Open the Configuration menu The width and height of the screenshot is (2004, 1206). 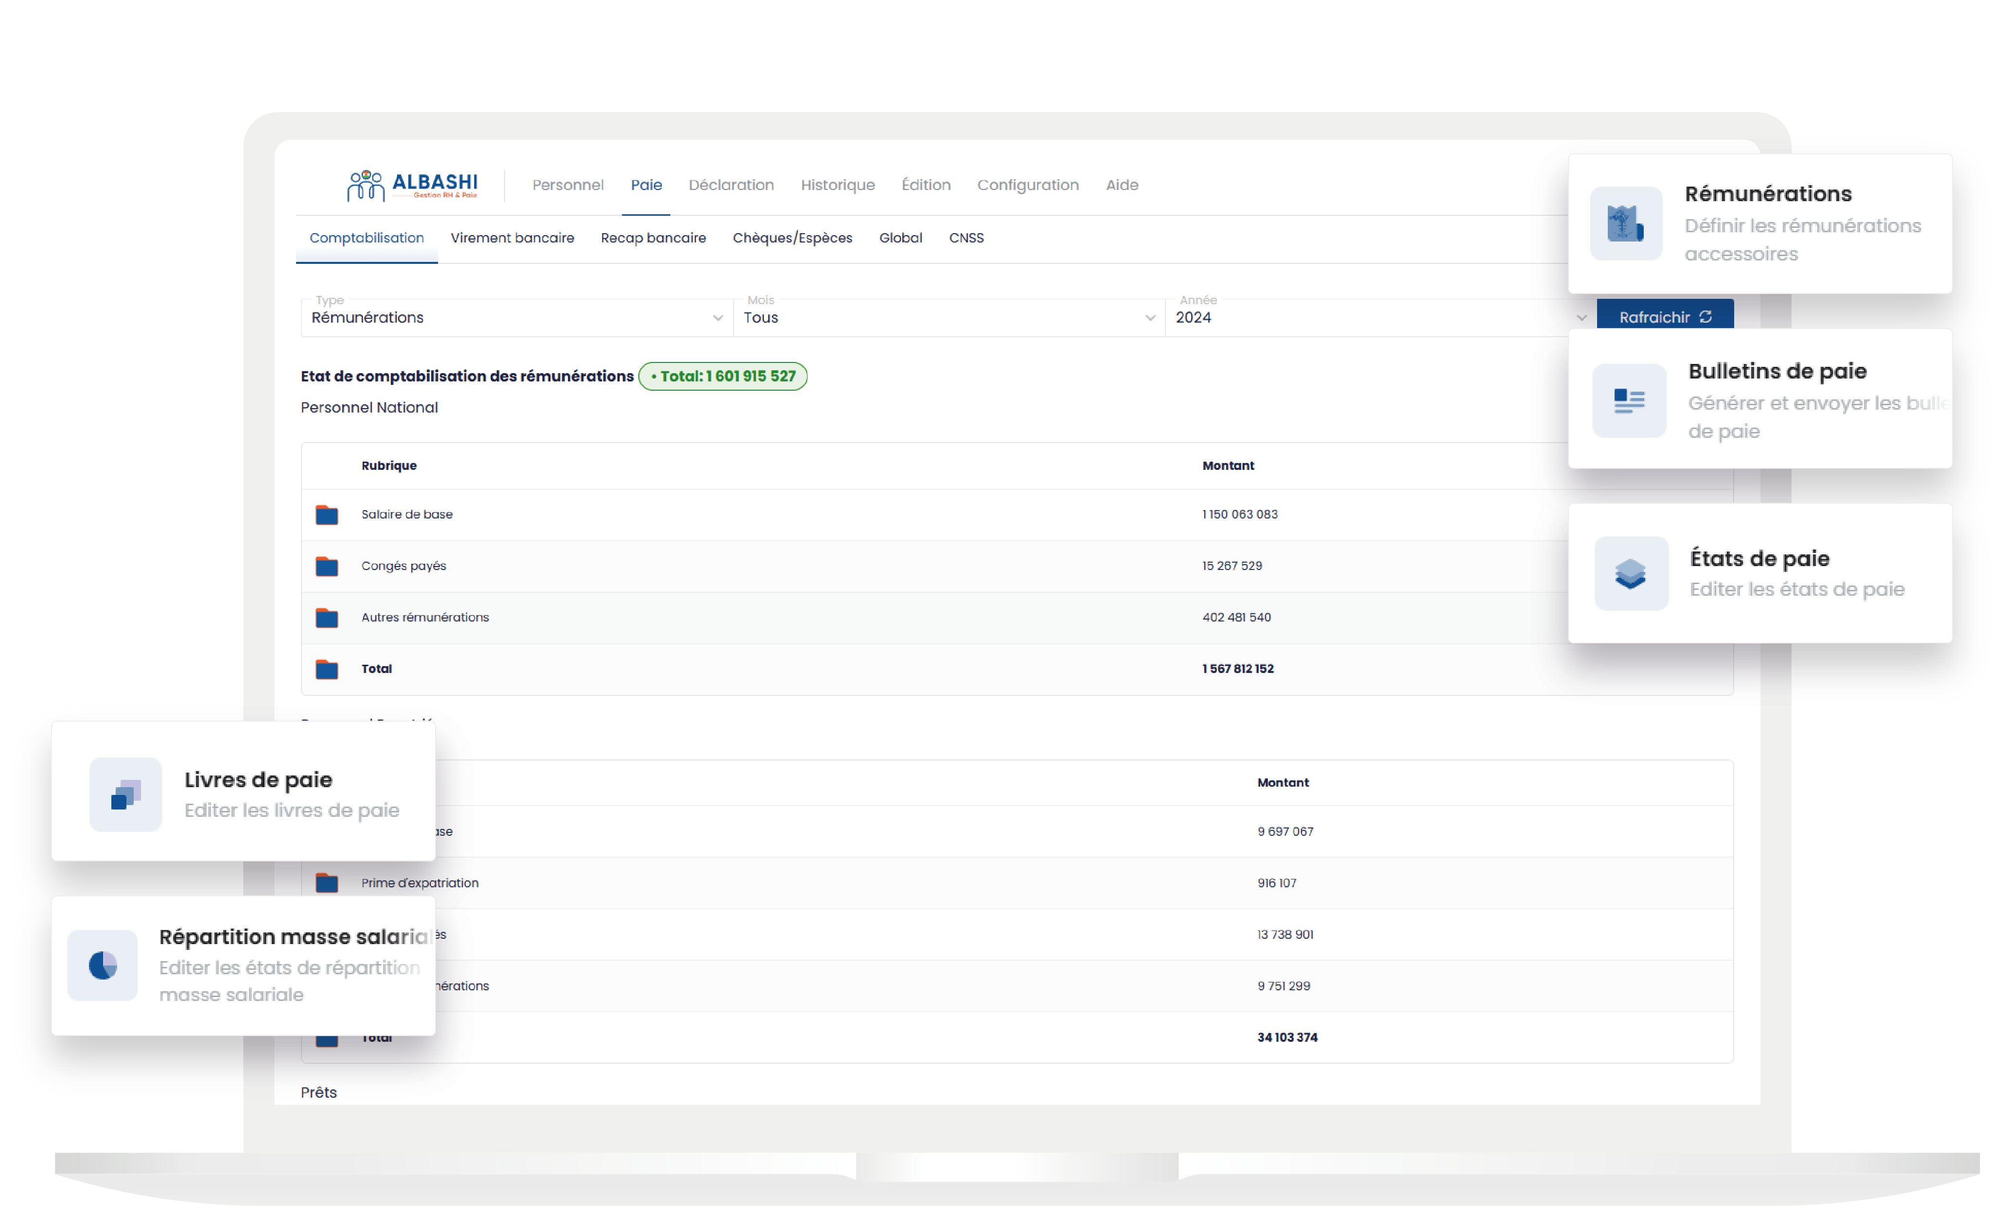point(1028,185)
